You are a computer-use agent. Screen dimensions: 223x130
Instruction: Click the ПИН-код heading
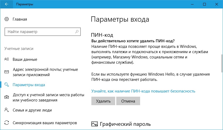102,35
